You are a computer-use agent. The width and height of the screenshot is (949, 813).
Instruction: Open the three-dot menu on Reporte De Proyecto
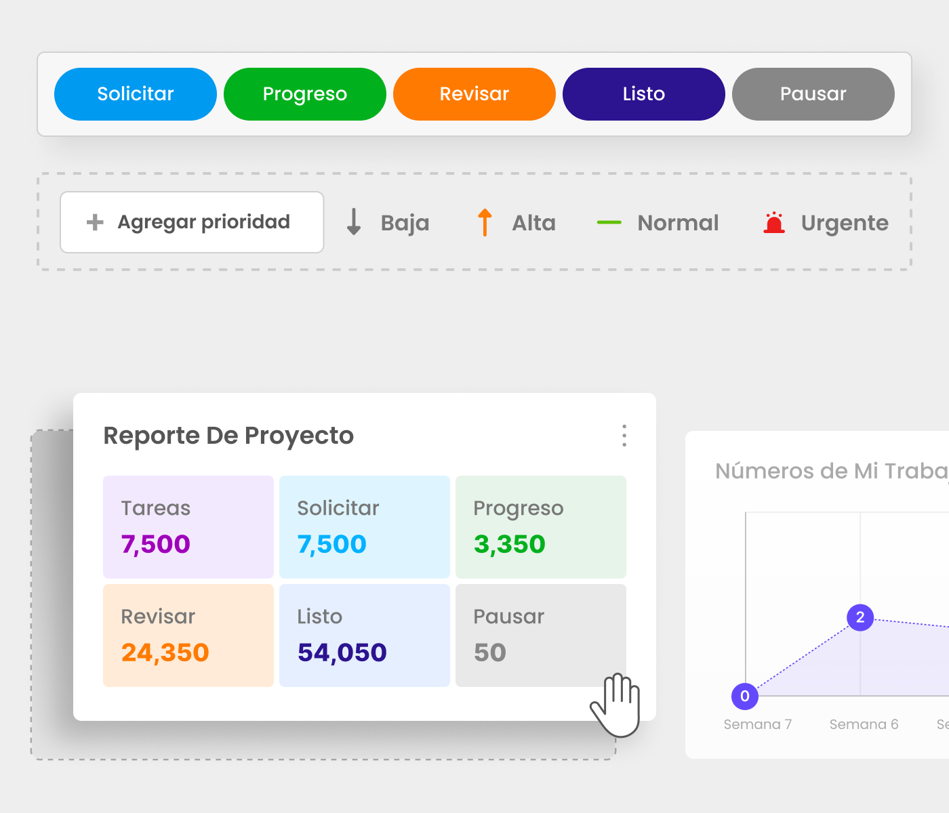624,436
